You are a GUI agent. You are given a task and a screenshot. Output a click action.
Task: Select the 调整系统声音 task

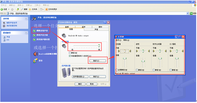point(42,31)
